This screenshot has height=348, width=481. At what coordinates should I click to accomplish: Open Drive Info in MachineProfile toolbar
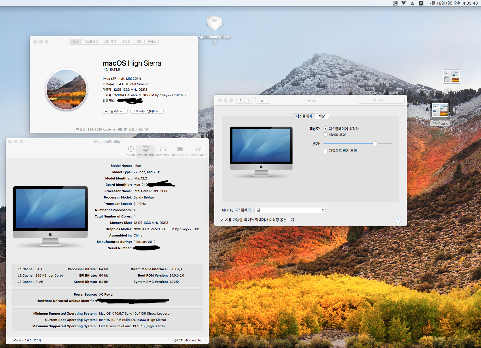pyautogui.click(x=163, y=151)
